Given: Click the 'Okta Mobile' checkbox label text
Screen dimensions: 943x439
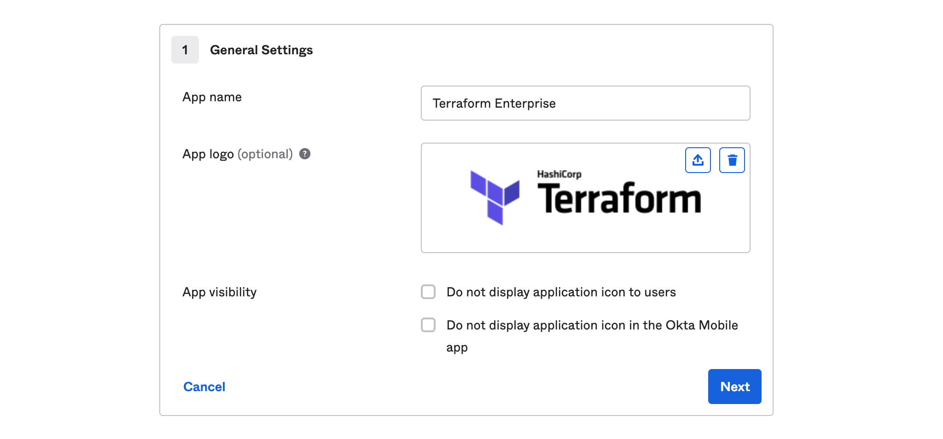Looking at the screenshot, I should (592, 325).
